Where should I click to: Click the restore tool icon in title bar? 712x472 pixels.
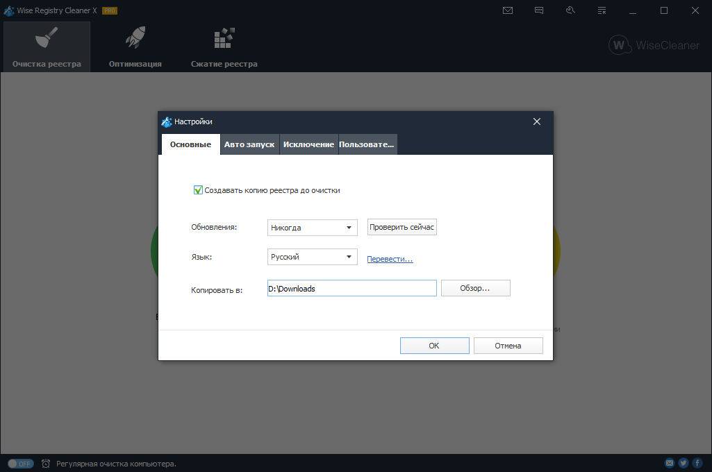point(570,10)
